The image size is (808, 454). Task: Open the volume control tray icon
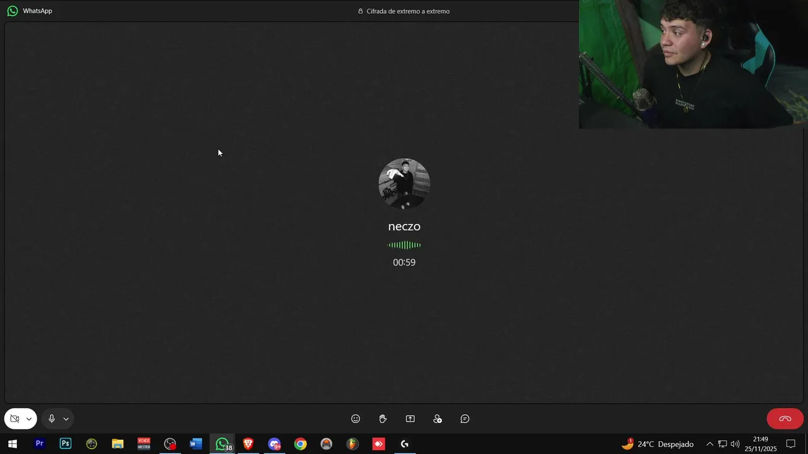click(x=735, y=444)
